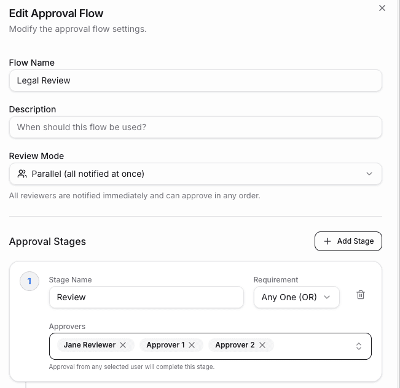Focus the Flow Name field

pyautogui.click(x=195, y=80)
